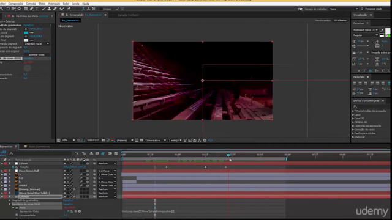This screenshot has width=392, height=220.
Task: Select the Rotation tool in toolbar
Action: [8, 9]
